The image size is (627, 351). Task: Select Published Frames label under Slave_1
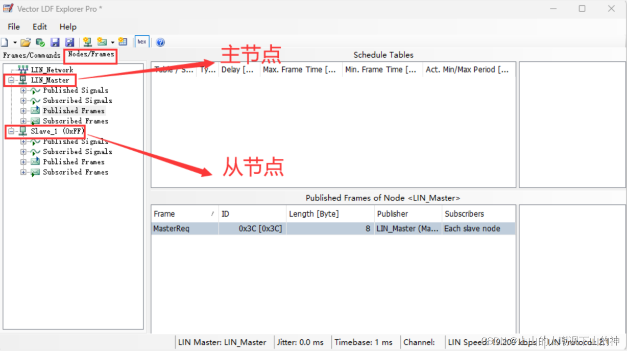click(x=74, y=162)
